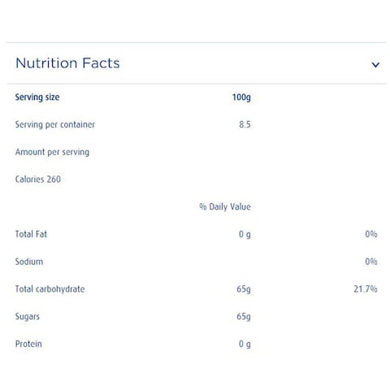The width and height of the screenshot is (390, 390).
Task: Select the Total Fat label
Action: (31, 234)
